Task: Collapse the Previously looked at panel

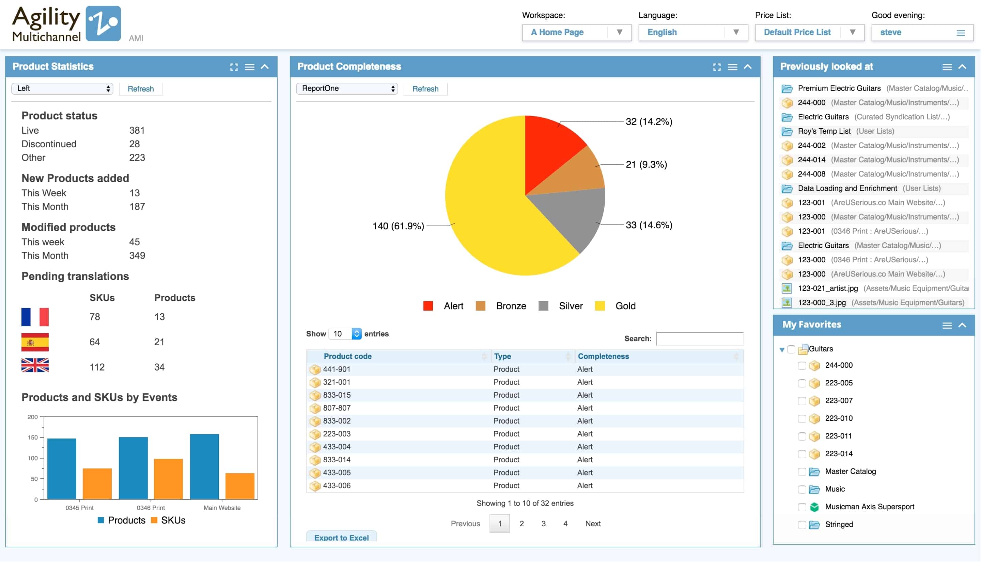Action: click(962, 67)
